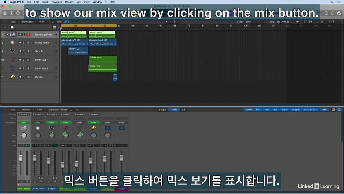Toggle the Audio channel filter button

[249, 110]
